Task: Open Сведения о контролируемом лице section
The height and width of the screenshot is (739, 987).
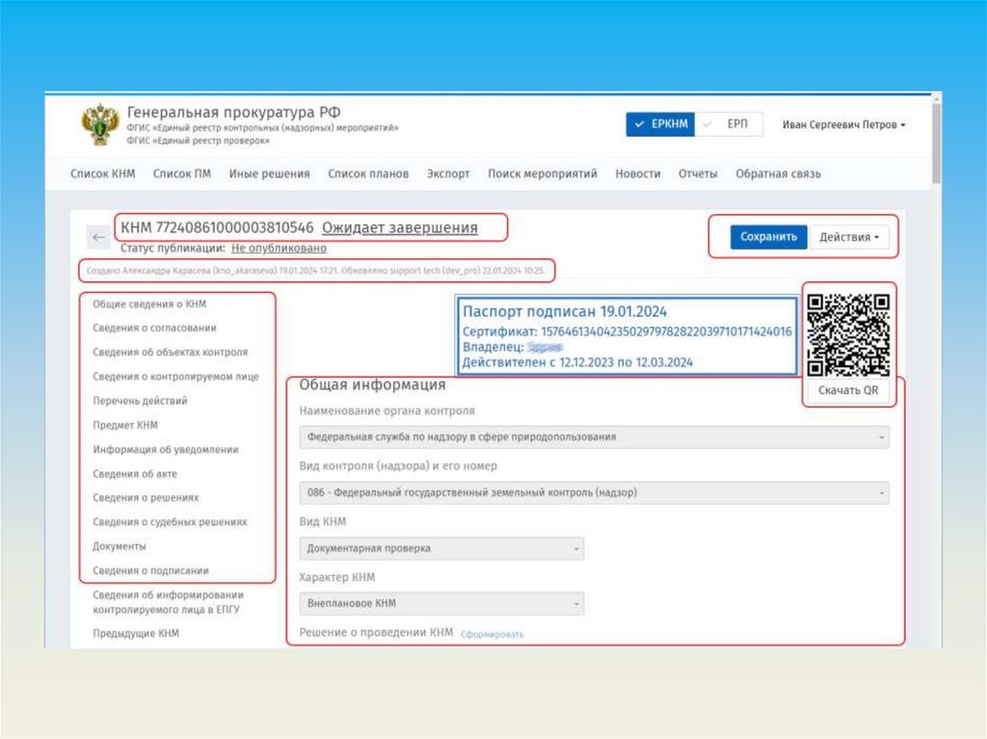Action: pyautogui.click(x=175, y=377)
